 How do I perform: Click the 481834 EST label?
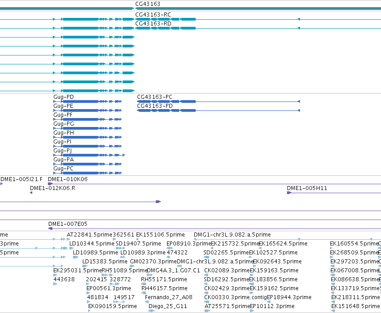(x=97, y=297)
